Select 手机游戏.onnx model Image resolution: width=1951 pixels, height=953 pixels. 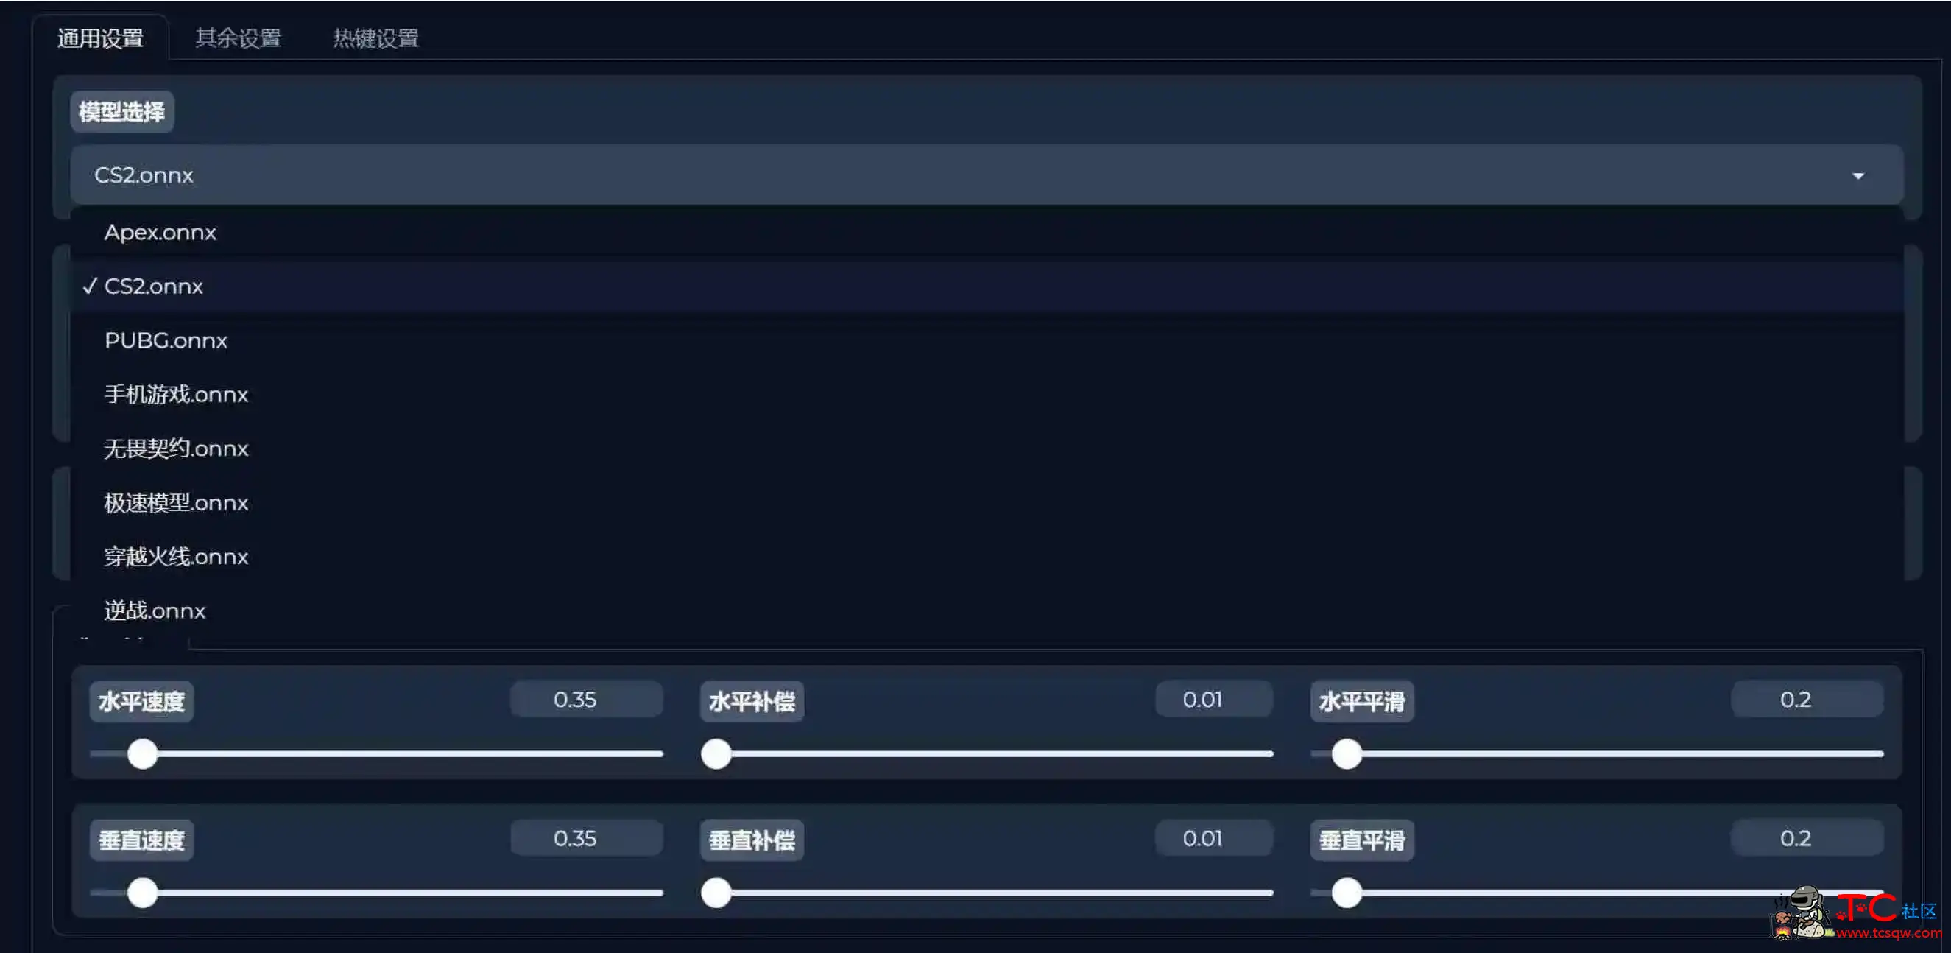coord(175,393)
